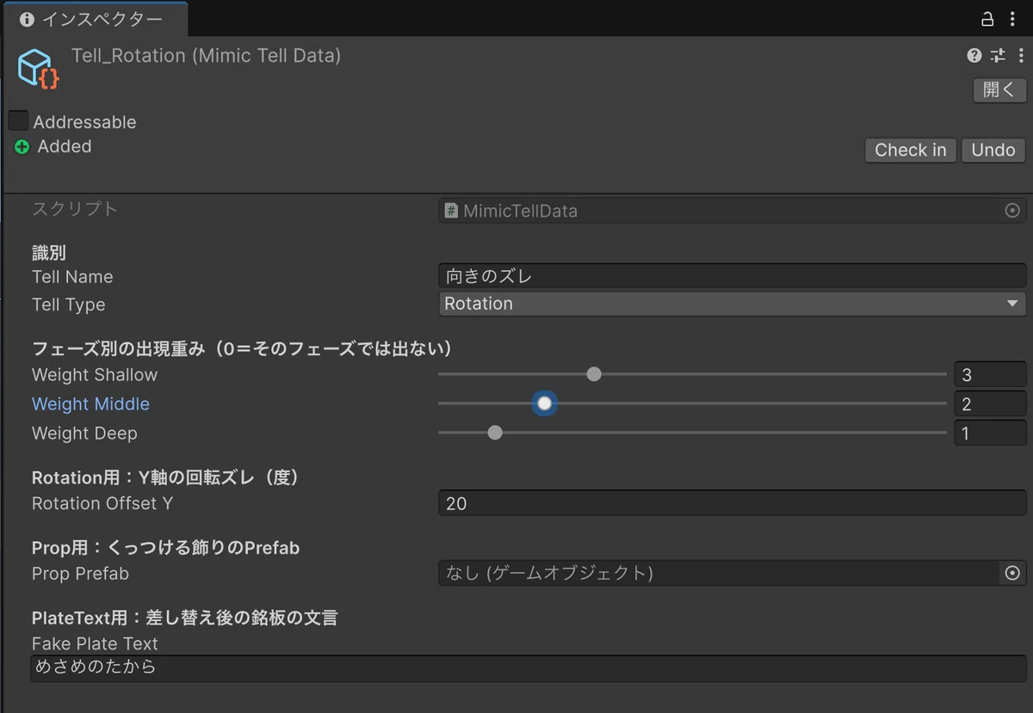The image size is (1033, 713).
Task: Open the Prop Prefab object picker
Action: (x=1012, y=573)
